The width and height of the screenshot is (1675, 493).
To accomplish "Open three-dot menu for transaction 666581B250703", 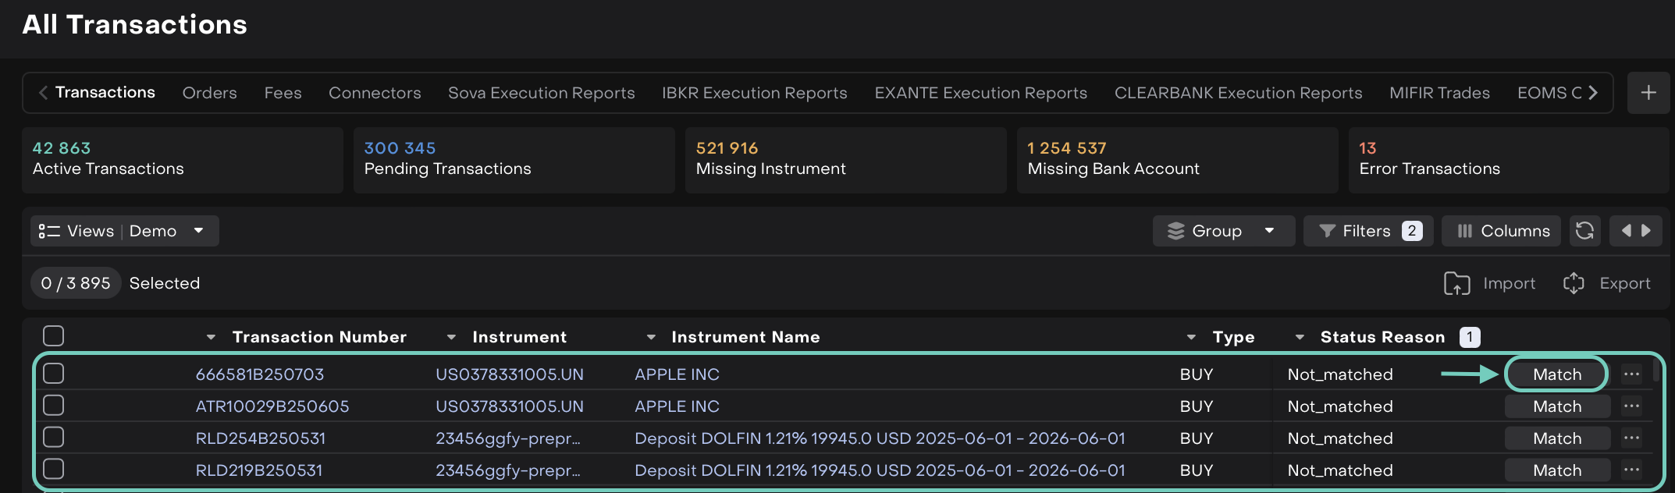I will (x=1631, y=374).
